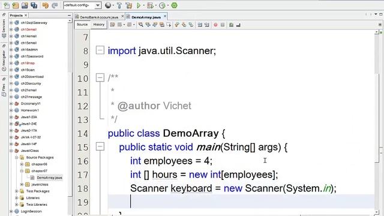
Task: Start macro recording with the red circle
Action: (215, 25)
